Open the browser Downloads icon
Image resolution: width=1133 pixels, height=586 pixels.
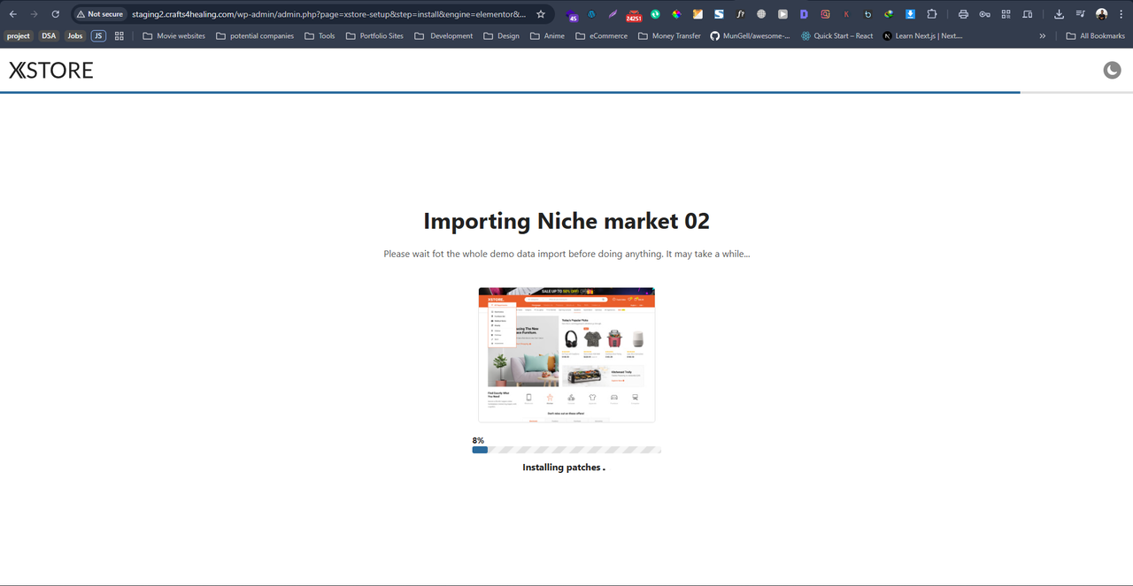pyautogui.click(x=1060, y=14)
